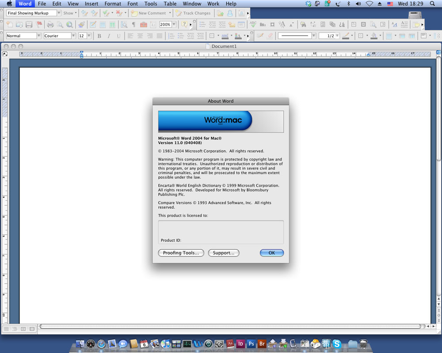442x353 pixels.
Task: Select the table Eraser tool
Action: 270,36
